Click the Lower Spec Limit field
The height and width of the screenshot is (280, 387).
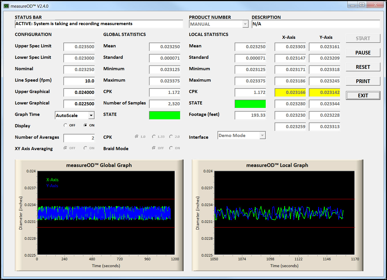point(79,58)
